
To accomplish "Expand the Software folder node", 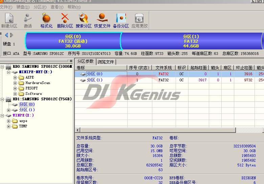I will click(15, 94).
